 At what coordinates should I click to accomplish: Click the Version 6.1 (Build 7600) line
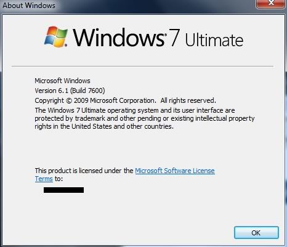pos(70,91)
